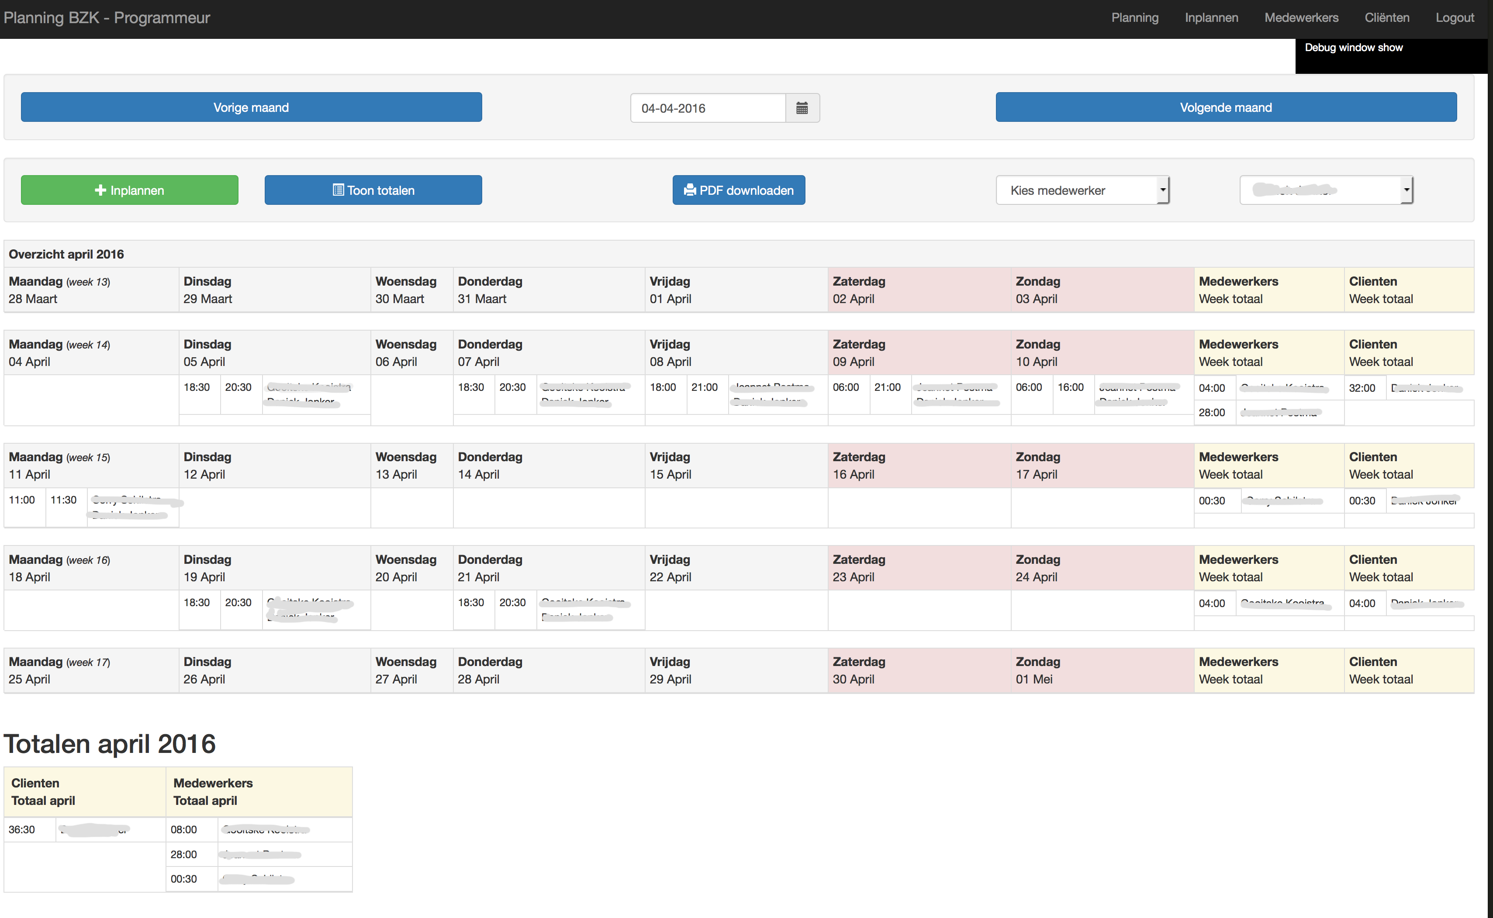Go to Vorige maand

tap(251, 107)
